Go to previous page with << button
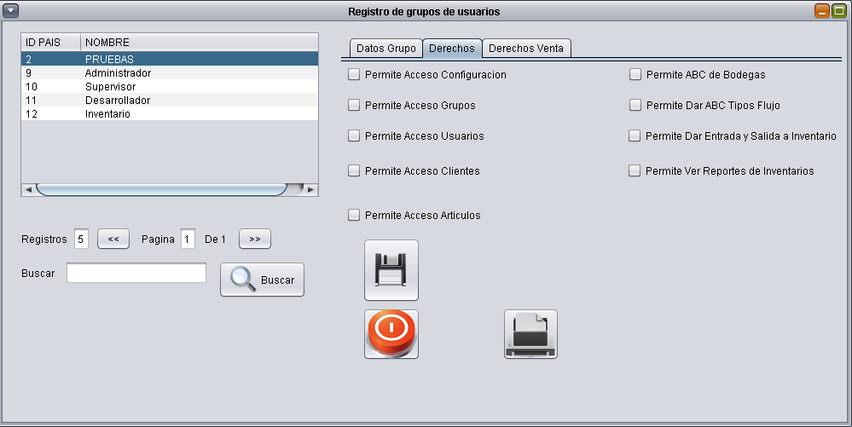The width and height of the screenshot is (852, 427). [x=113, y=239]
